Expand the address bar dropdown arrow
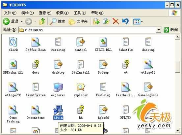The width and height of the screenshot is (182, 135). click(159, 30)
